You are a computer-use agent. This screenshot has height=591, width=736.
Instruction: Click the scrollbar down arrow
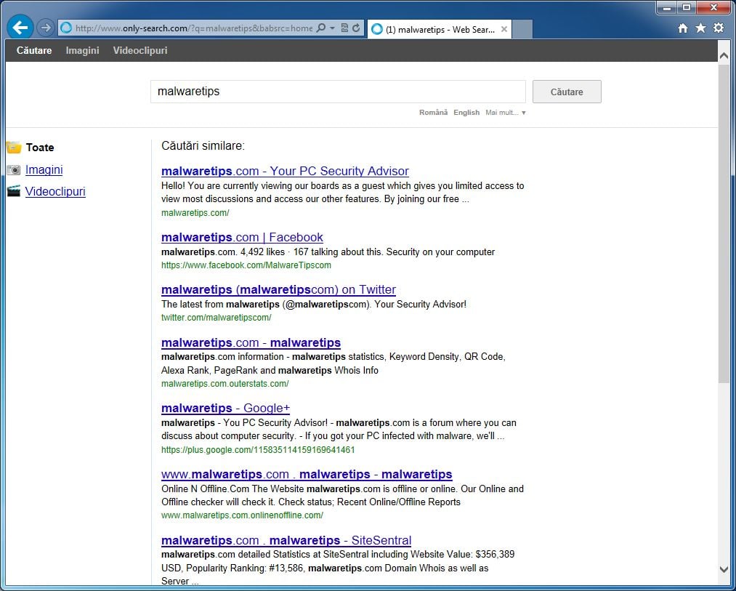(x=724, y=570)
